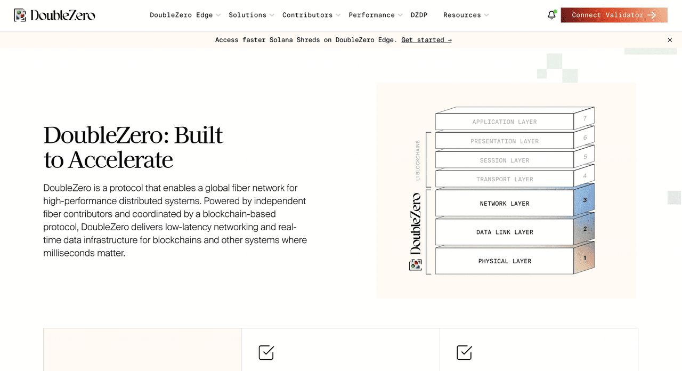
Task: Dismiss the Solana Shreds announcement banner
Action: [x=670, y=40]
